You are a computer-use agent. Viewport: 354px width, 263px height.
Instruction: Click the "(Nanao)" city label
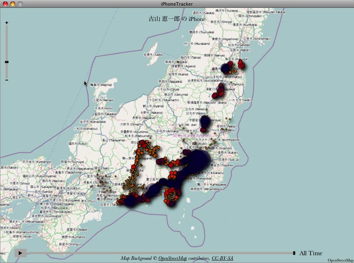108,100
